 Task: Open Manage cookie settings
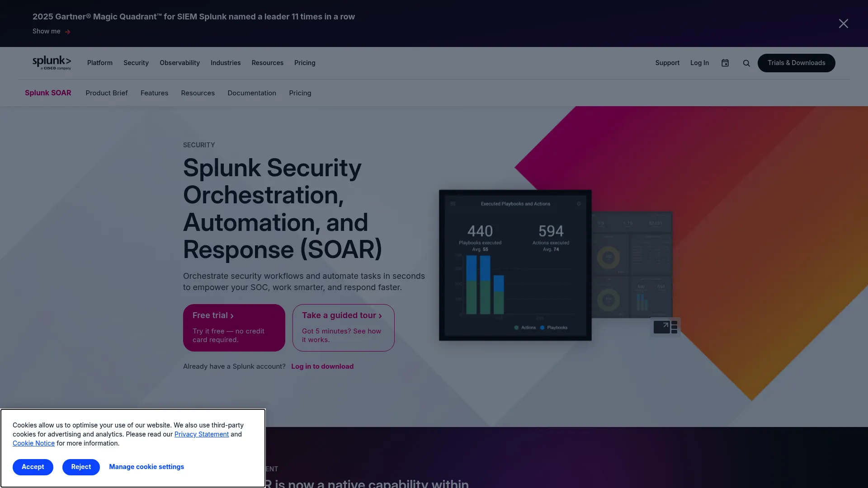pyautogui.click(x=146, y=467)
